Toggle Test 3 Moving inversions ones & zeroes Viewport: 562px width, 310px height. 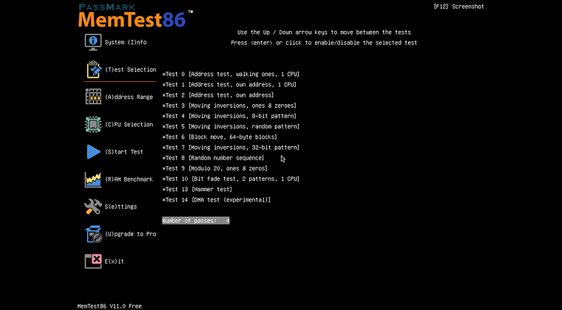(229, 106)
